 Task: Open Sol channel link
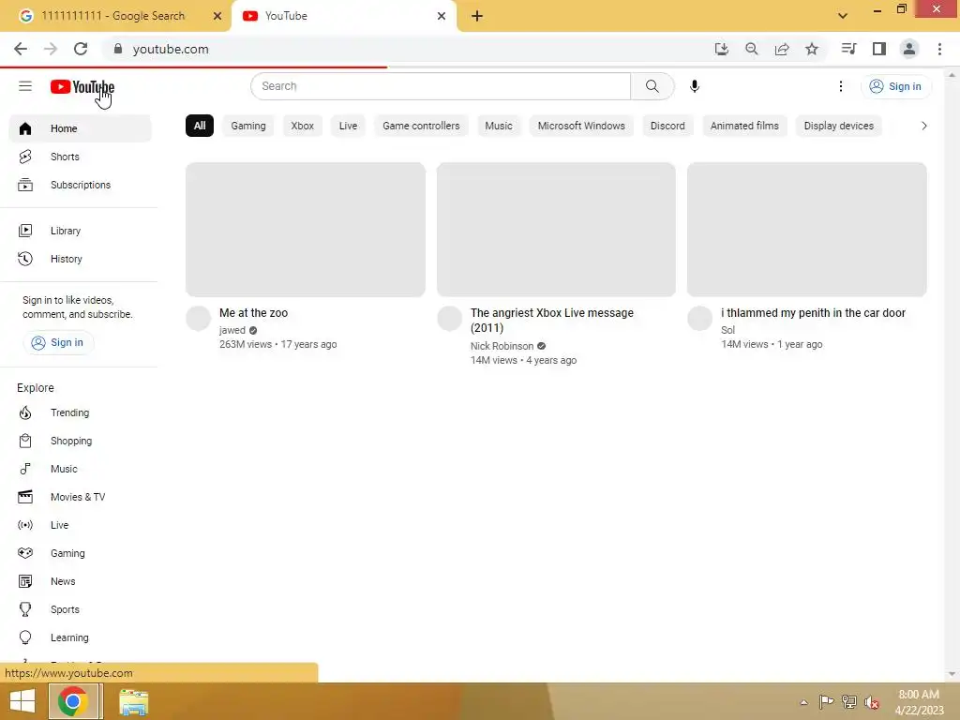click(727, 330)
